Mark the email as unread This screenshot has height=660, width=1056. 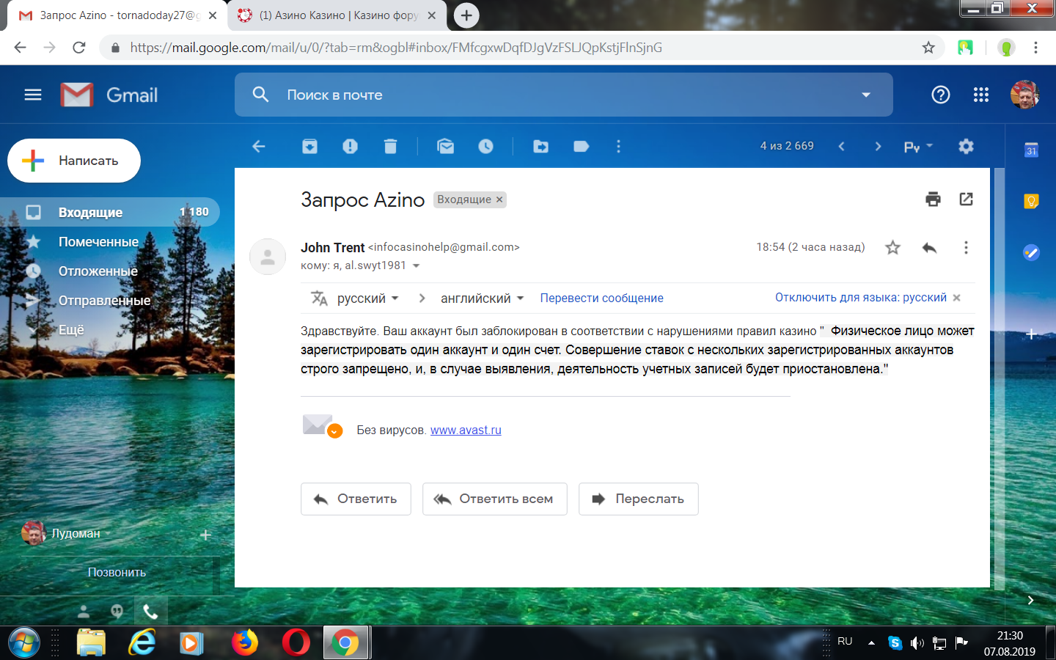pos(446,147)
